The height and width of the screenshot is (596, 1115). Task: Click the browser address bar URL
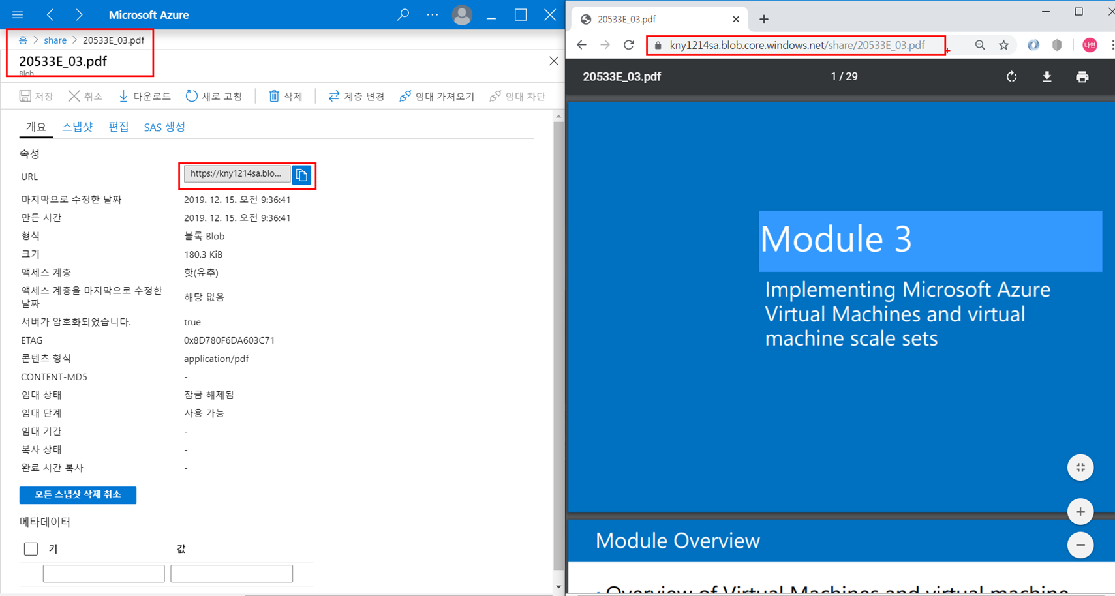click(797, 46)
